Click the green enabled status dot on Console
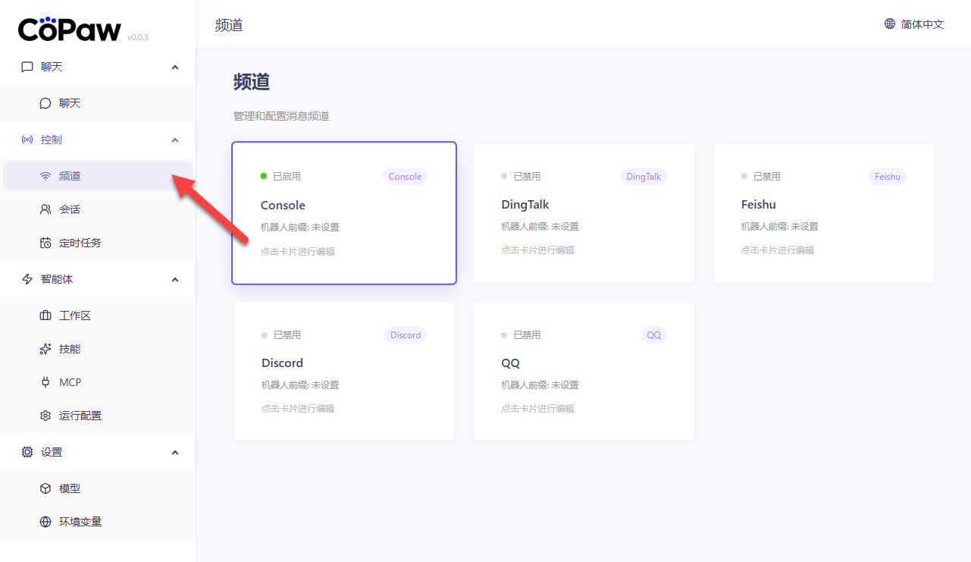The image size is (971, 562). pyautogui.click(x=264, y=176)
